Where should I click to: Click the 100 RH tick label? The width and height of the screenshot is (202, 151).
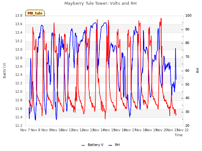(x=188, y=15)
